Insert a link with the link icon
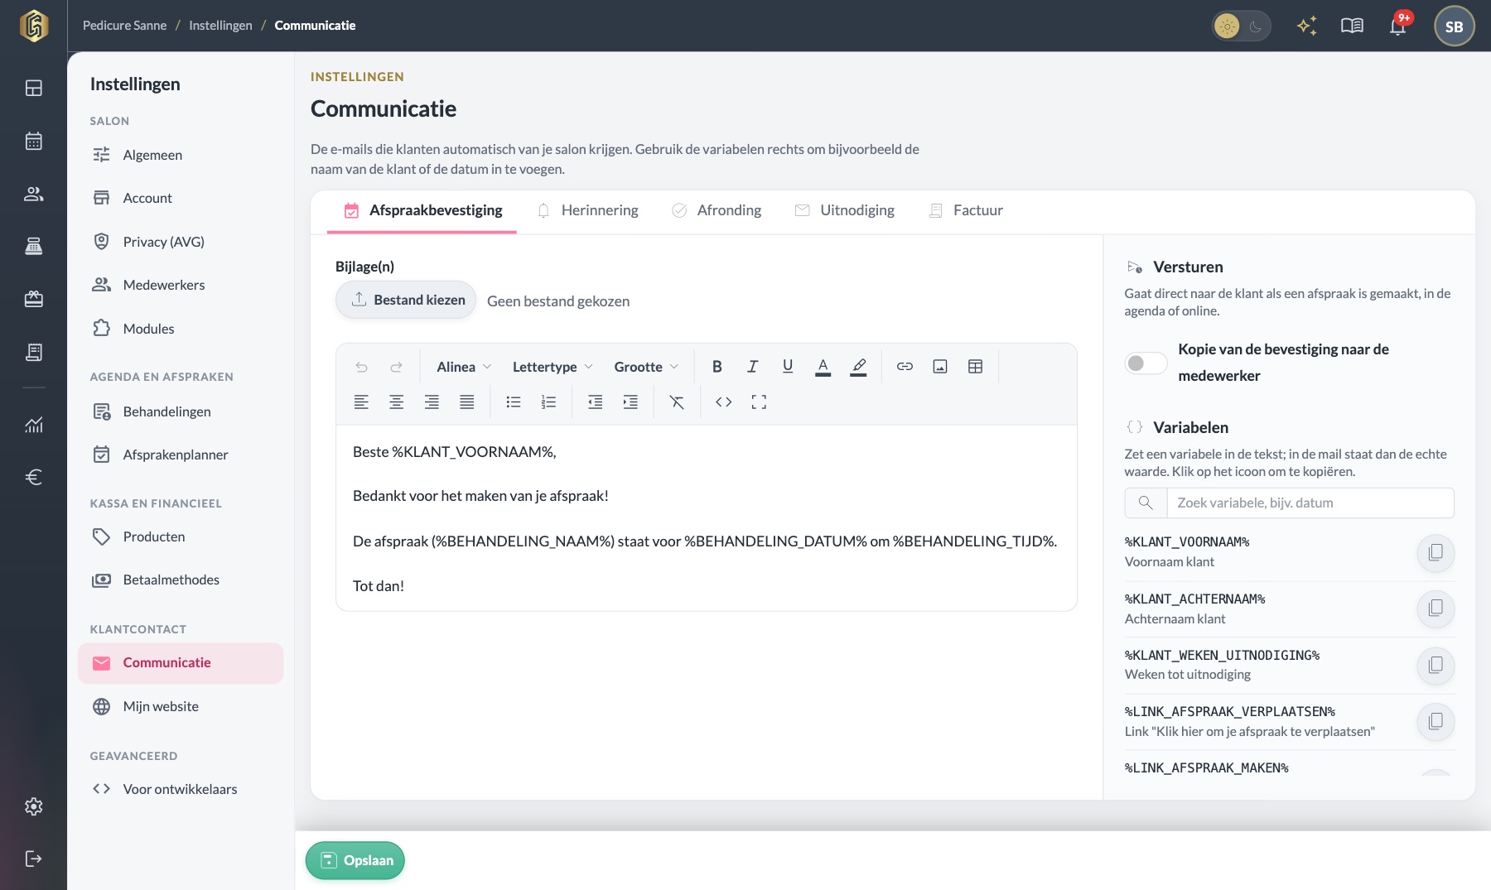Viewport: 1491px width, 890px height. coord(905,367)
